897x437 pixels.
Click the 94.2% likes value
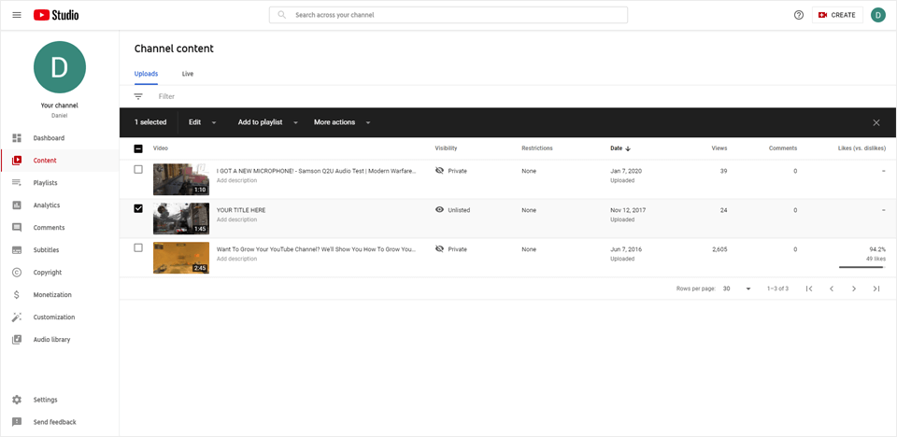tap(877, 249)
